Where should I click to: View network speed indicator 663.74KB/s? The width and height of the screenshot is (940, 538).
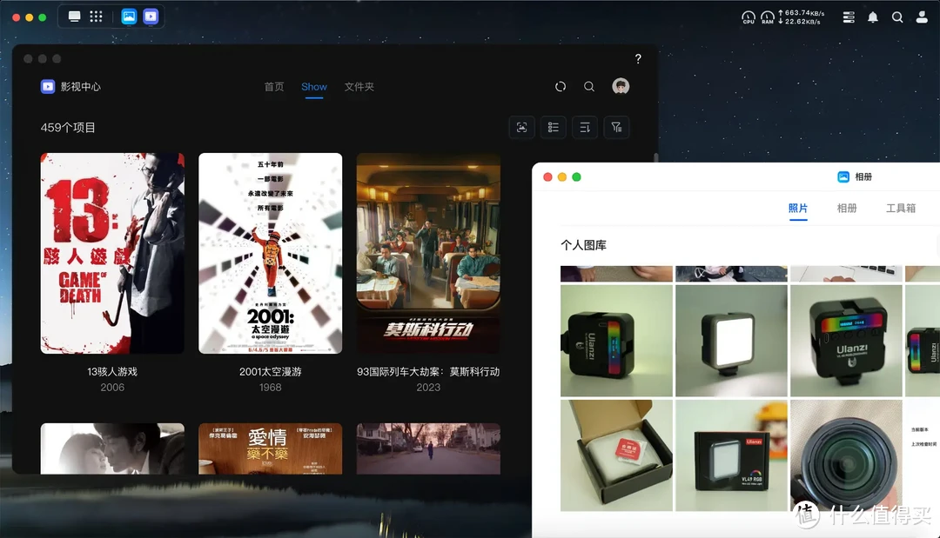(802, 12)
